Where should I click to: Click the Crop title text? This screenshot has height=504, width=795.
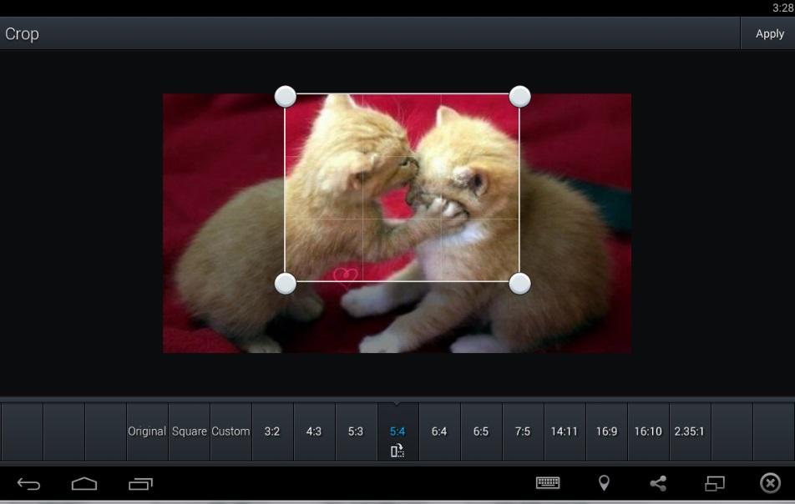tap(22, 34)
